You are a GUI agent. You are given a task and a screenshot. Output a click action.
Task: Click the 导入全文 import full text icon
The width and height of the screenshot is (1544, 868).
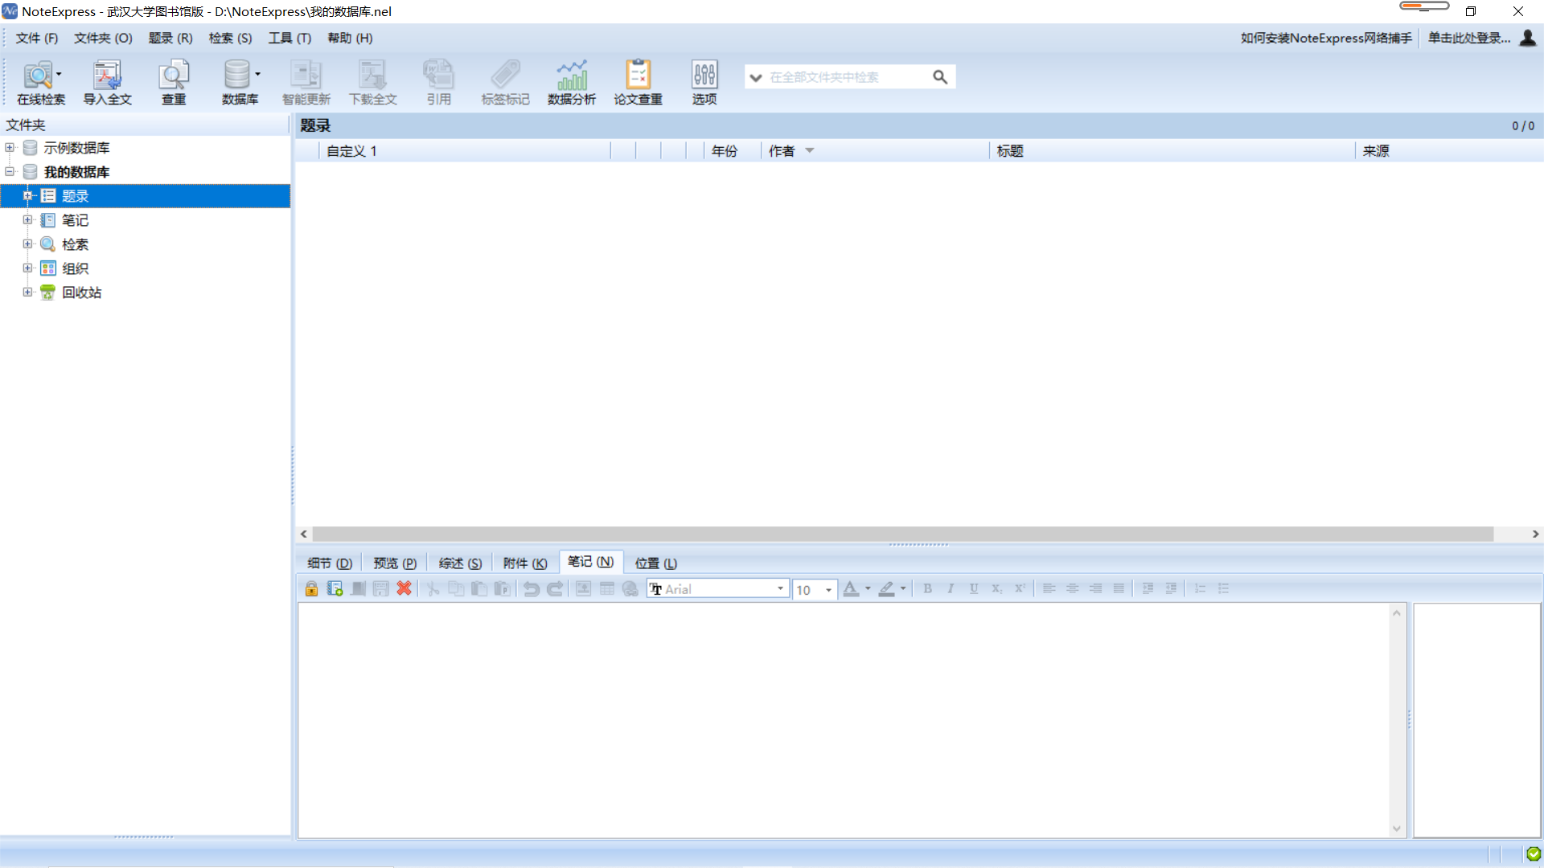(x=107, y=82)
